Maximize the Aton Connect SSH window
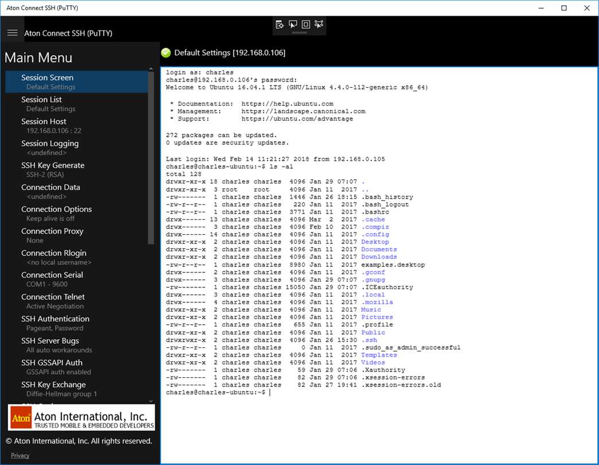Viewport: 599px width, 465px height. tap(564, 8)
